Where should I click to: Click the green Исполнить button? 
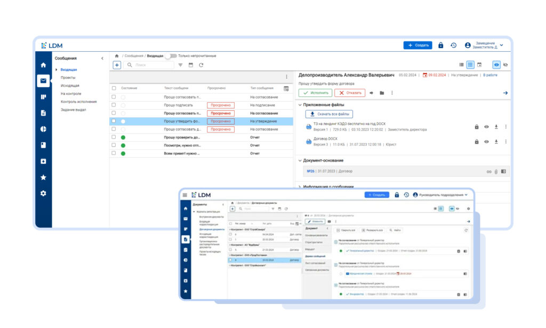pyautogui.click(x=315, y=93)
